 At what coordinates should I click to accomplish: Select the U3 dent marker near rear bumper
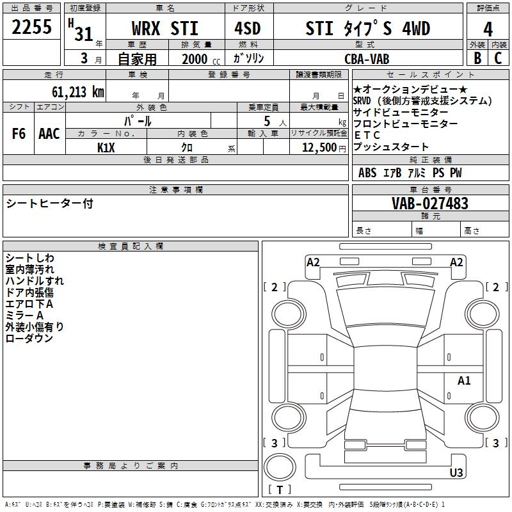(456, 473)
